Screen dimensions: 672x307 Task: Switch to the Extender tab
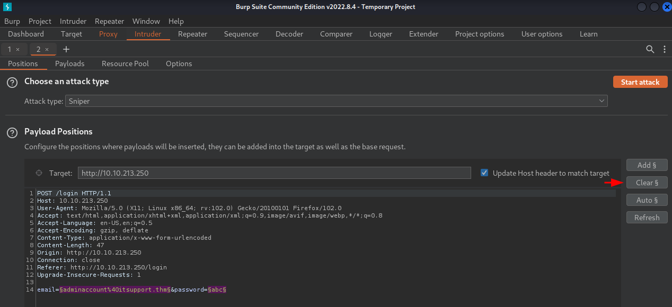[x=423, y=34]
